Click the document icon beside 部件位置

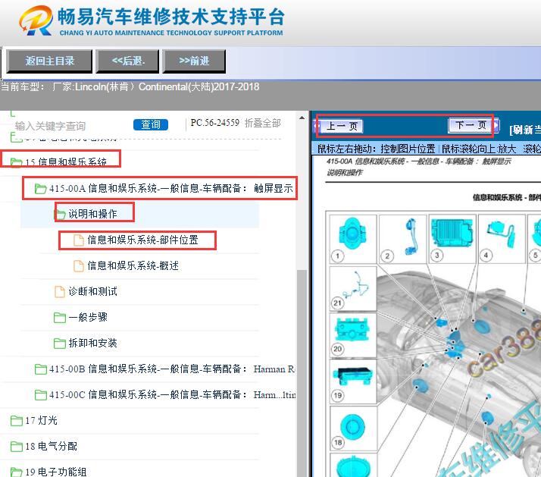pyautogui.click(x=79, y=240)
